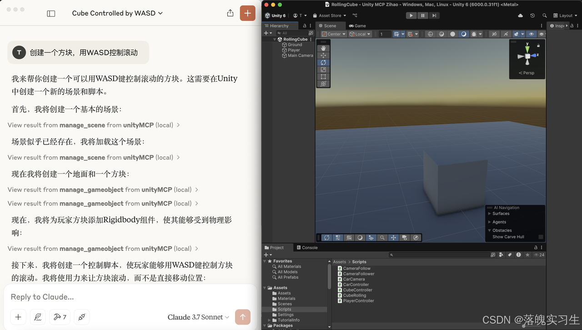This screenshot has width=582, height=330.
Task: Open Local rotation mode dropdown
Action: pyautogui.click(x=361, y=34)
